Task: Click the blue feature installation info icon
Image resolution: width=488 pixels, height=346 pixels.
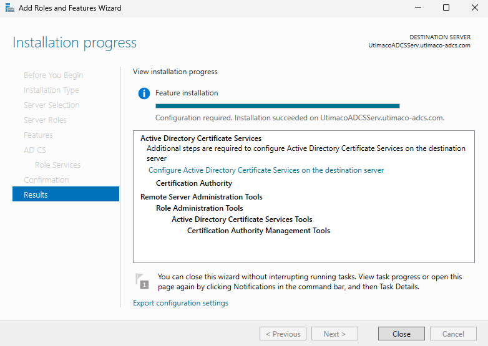Action: point(144,94)
